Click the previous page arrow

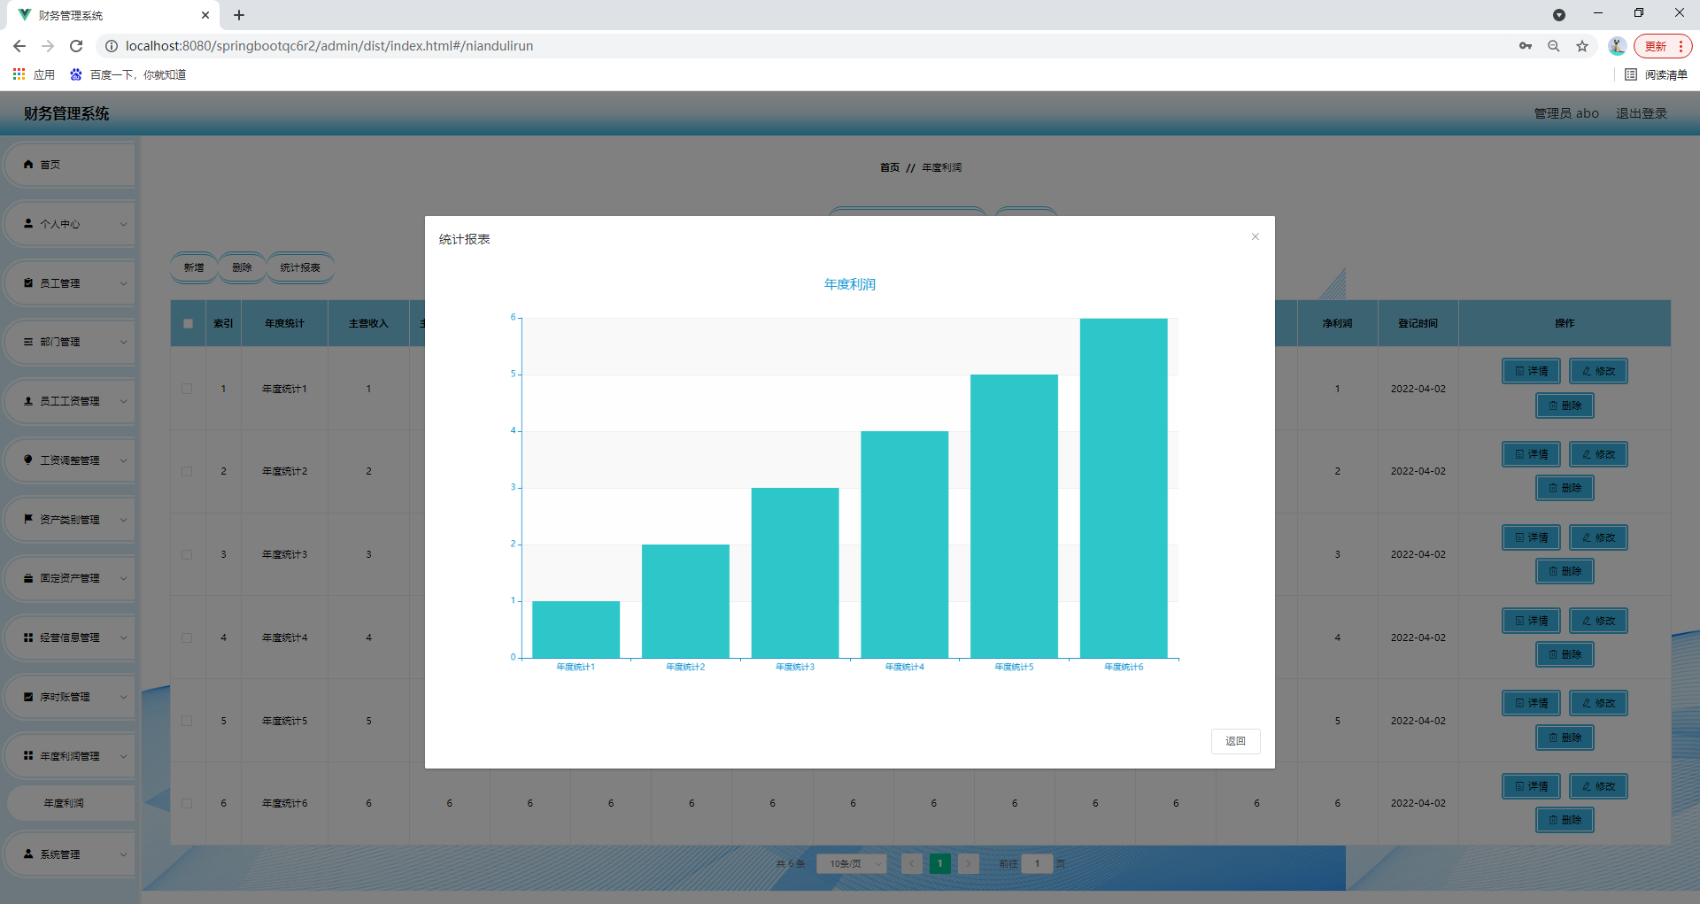[x=912, y=863]
